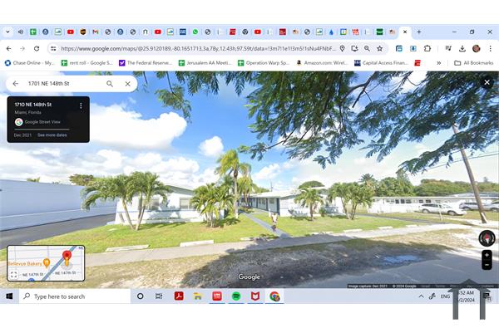
Task: Open three-dot menu on the address card
Action: click(x=81, y=105)
